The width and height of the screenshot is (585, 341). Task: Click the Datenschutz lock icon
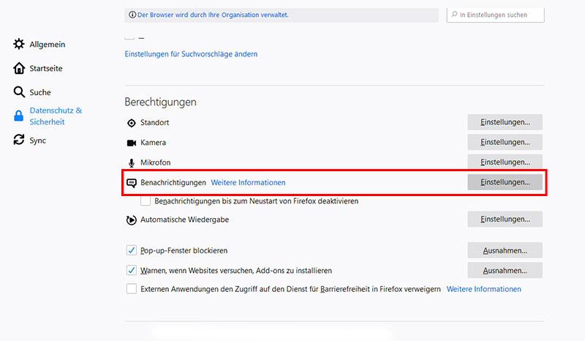[x=19, y=116]
